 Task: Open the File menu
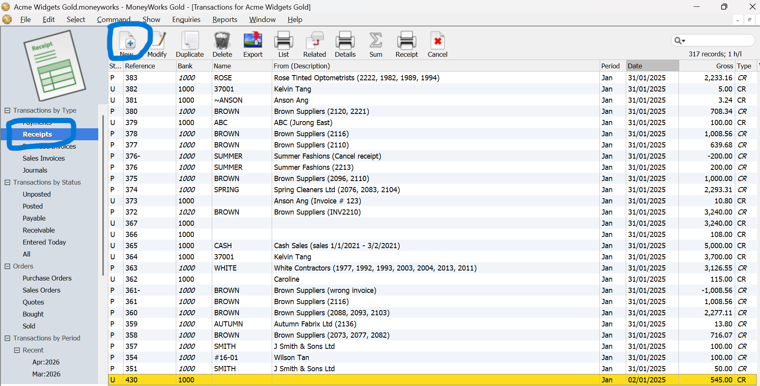click(26, 20)
